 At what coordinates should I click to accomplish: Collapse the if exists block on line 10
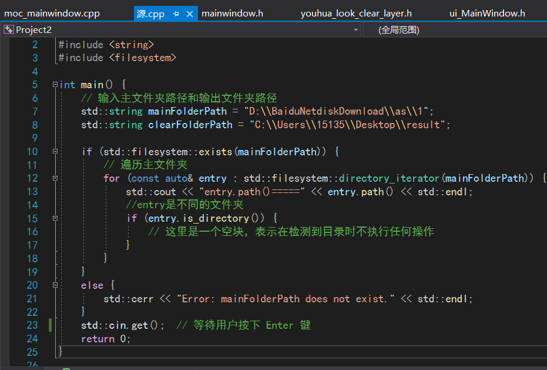[54, 151]
